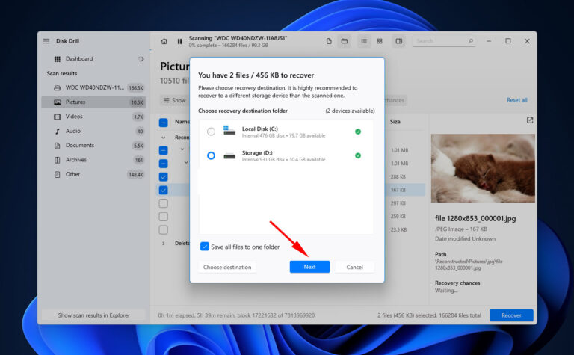574x355 pixels.
Task: Open preview in external window icon
Action: (530, 120)
